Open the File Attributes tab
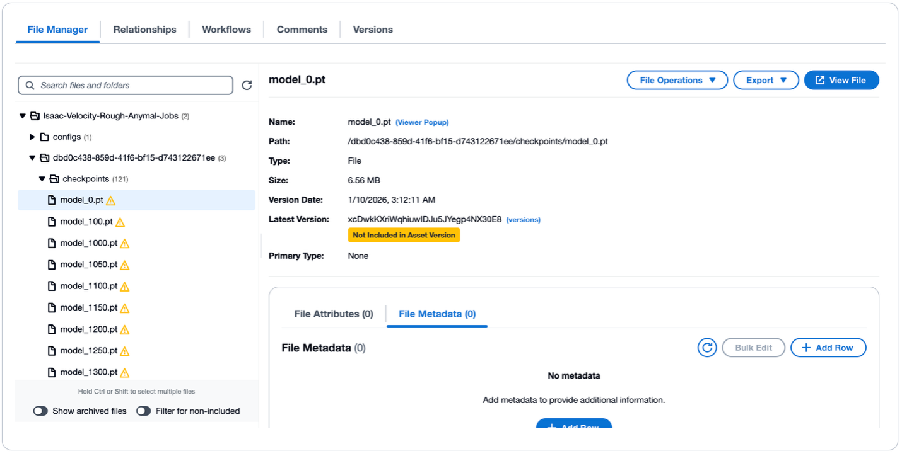Image resolution: width=902 pixels, height=456 pixels. pos(333,314)
